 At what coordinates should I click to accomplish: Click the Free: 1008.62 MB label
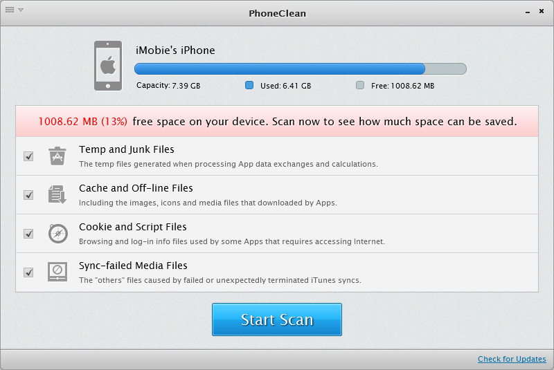point(402,86)
